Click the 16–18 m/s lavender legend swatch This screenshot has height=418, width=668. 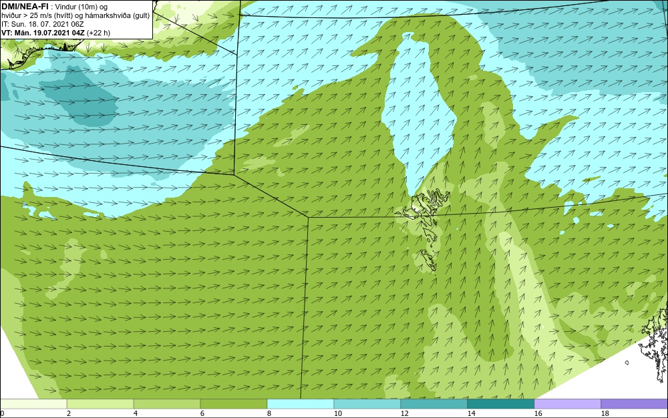coord(567,404)
